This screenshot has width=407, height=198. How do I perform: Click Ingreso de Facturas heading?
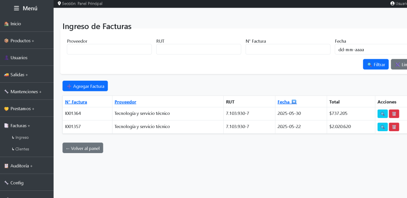click(x=97, y=26)
